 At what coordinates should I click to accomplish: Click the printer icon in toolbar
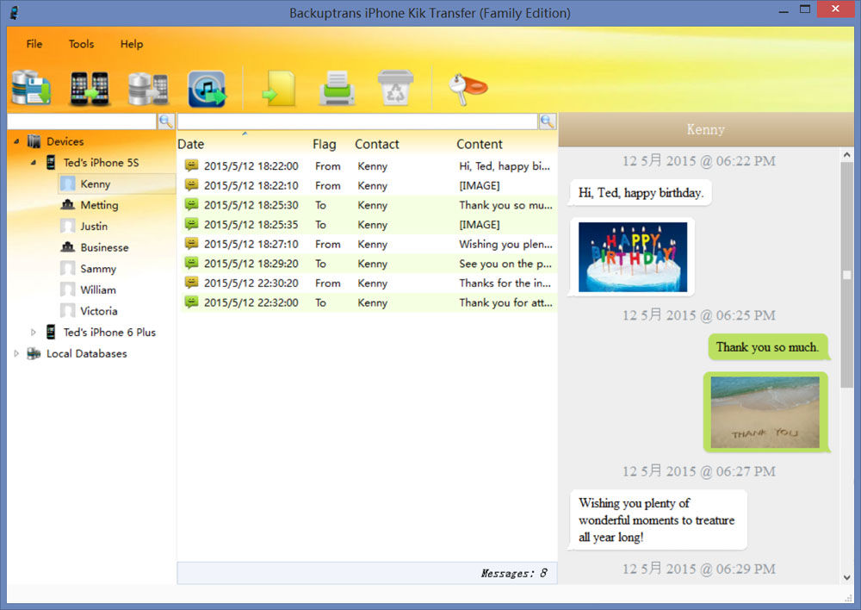337,88
